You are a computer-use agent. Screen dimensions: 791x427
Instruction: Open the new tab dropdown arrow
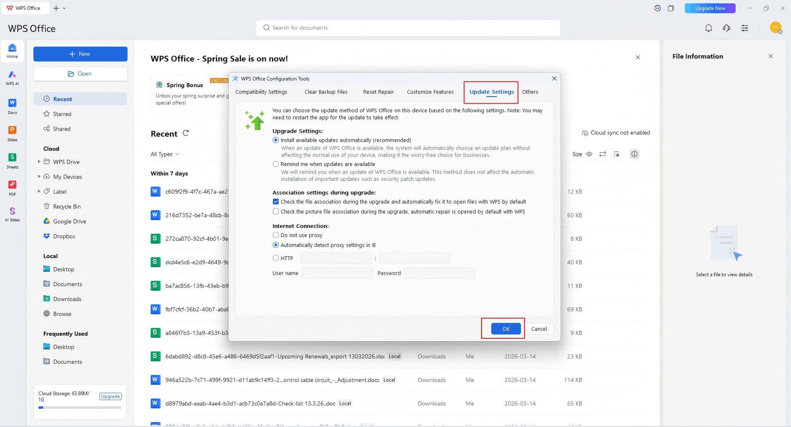point(64,8)
